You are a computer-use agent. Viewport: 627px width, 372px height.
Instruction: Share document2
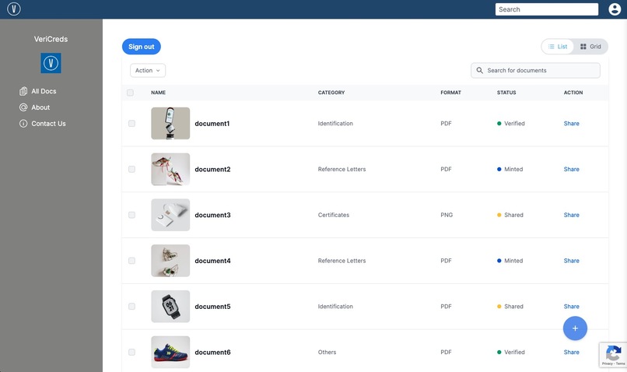coord(572,169)
